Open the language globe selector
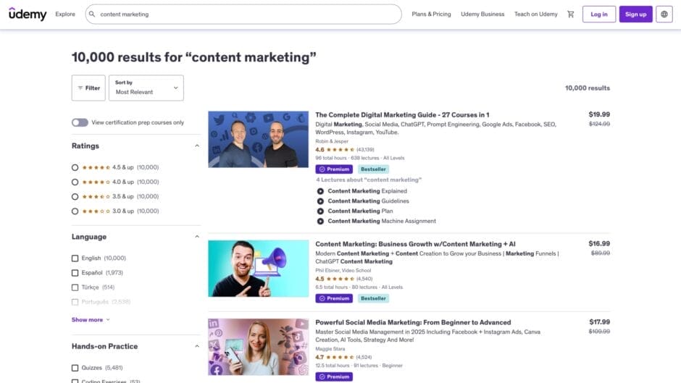681x383 pixels. click(x=664, y=14)
